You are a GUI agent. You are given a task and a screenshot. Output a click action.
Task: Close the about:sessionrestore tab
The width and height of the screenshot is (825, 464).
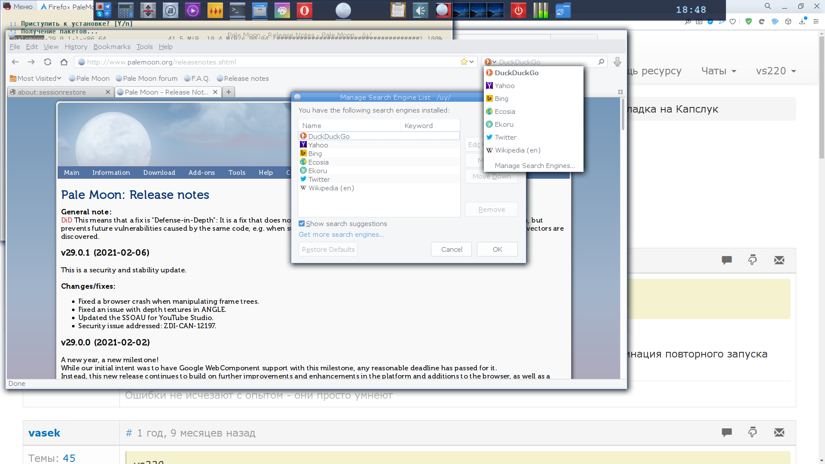pyautogui.click(x=108, y=92)
